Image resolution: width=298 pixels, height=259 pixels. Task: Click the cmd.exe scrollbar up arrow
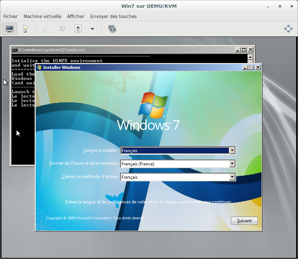click(250, 57)
